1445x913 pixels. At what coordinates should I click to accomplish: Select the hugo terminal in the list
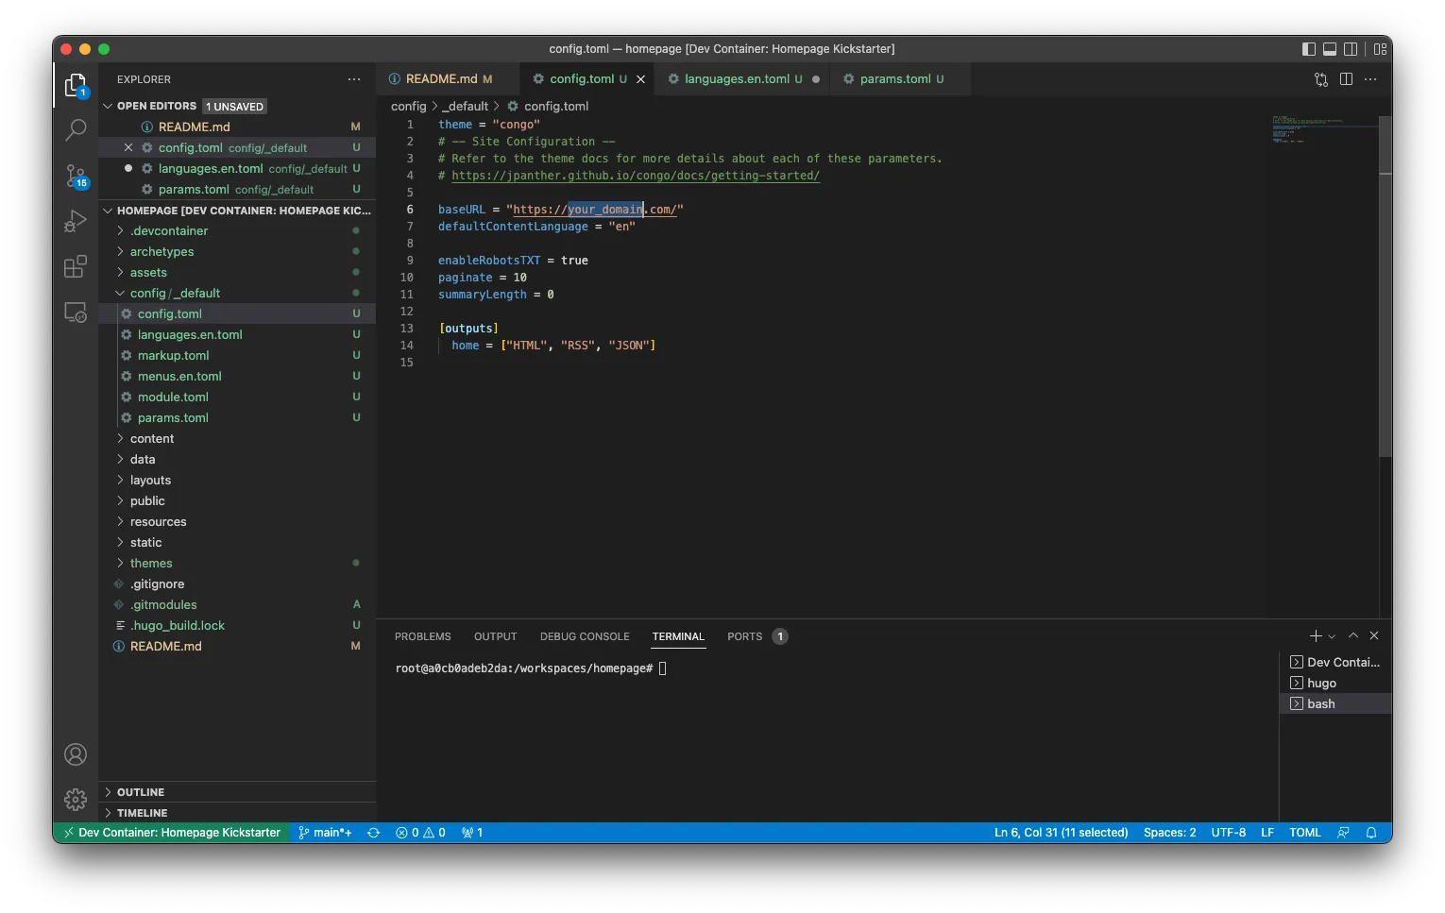coord(1321,684)
